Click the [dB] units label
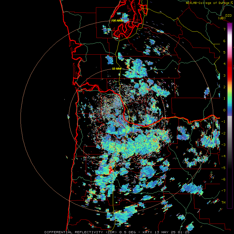This screenshot has width=234, height=234. (222, 18)
